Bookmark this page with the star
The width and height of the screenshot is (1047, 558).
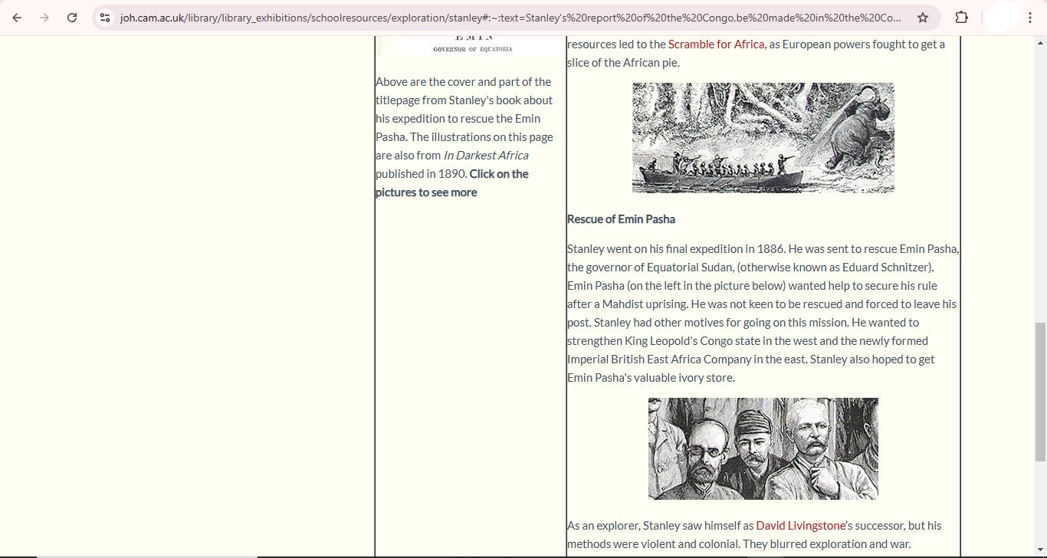[923, 18]
